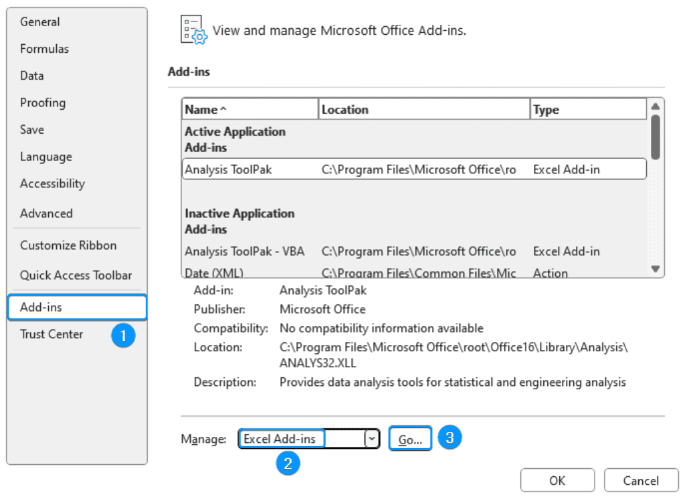Sort add-ins by Type column header

589,109
